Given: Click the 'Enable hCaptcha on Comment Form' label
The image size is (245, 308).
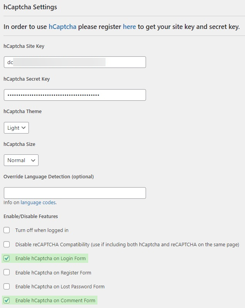Looking at the screenshot, I should click(55, 301).
